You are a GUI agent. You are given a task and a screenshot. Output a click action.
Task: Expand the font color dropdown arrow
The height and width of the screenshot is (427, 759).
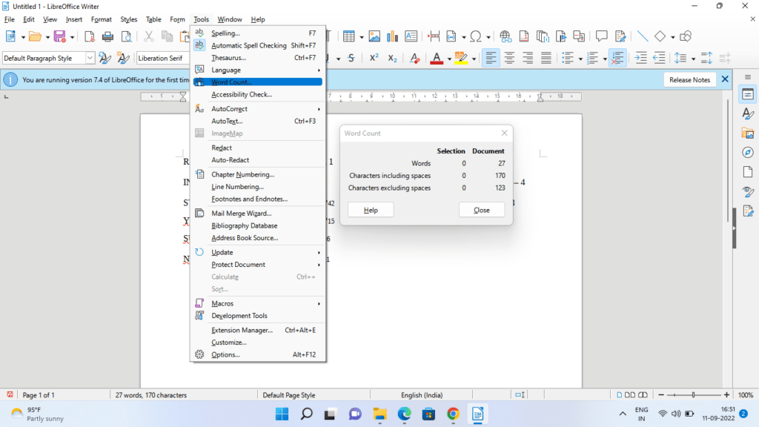pyautogui.click(x=448, y=58)
